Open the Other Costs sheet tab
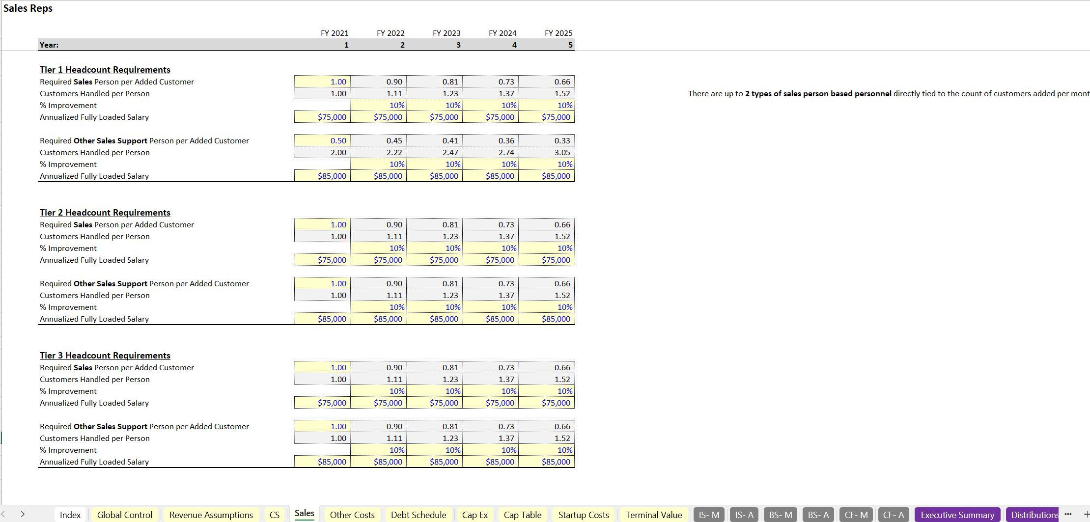1090x522 pixels. (x=352, y=515)
